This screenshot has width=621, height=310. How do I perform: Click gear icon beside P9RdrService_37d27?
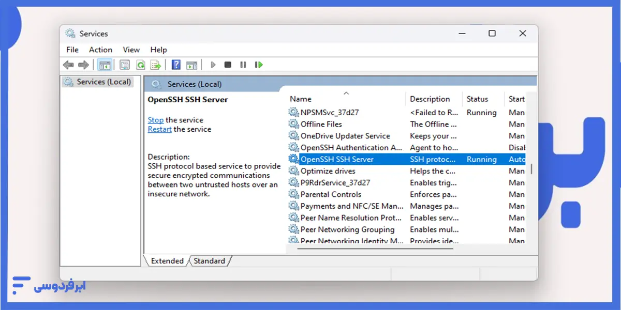(293, 182)
